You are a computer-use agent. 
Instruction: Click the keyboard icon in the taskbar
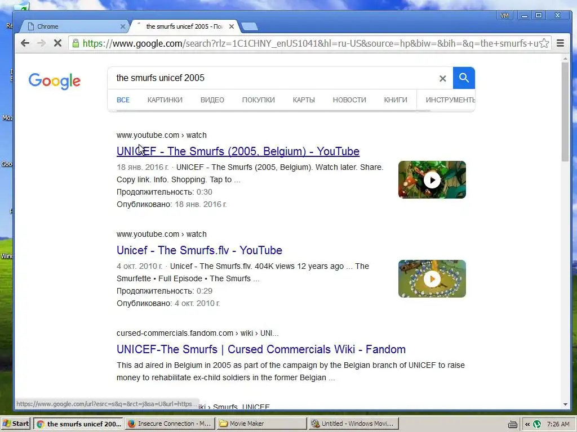pyautogui.click(x=513, y=424)
